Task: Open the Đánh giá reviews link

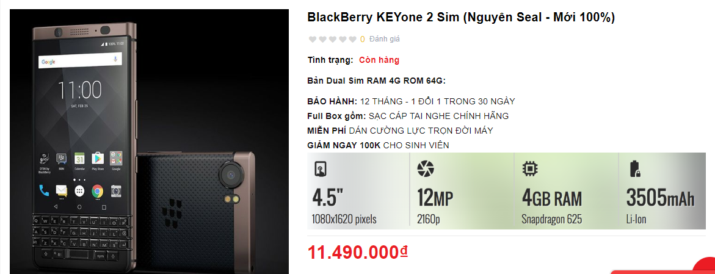Action: [x=384, y=39]
